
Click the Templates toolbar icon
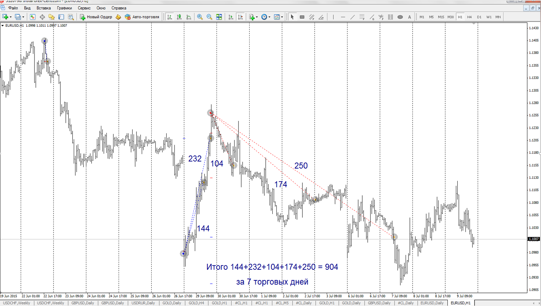(277, 17)
